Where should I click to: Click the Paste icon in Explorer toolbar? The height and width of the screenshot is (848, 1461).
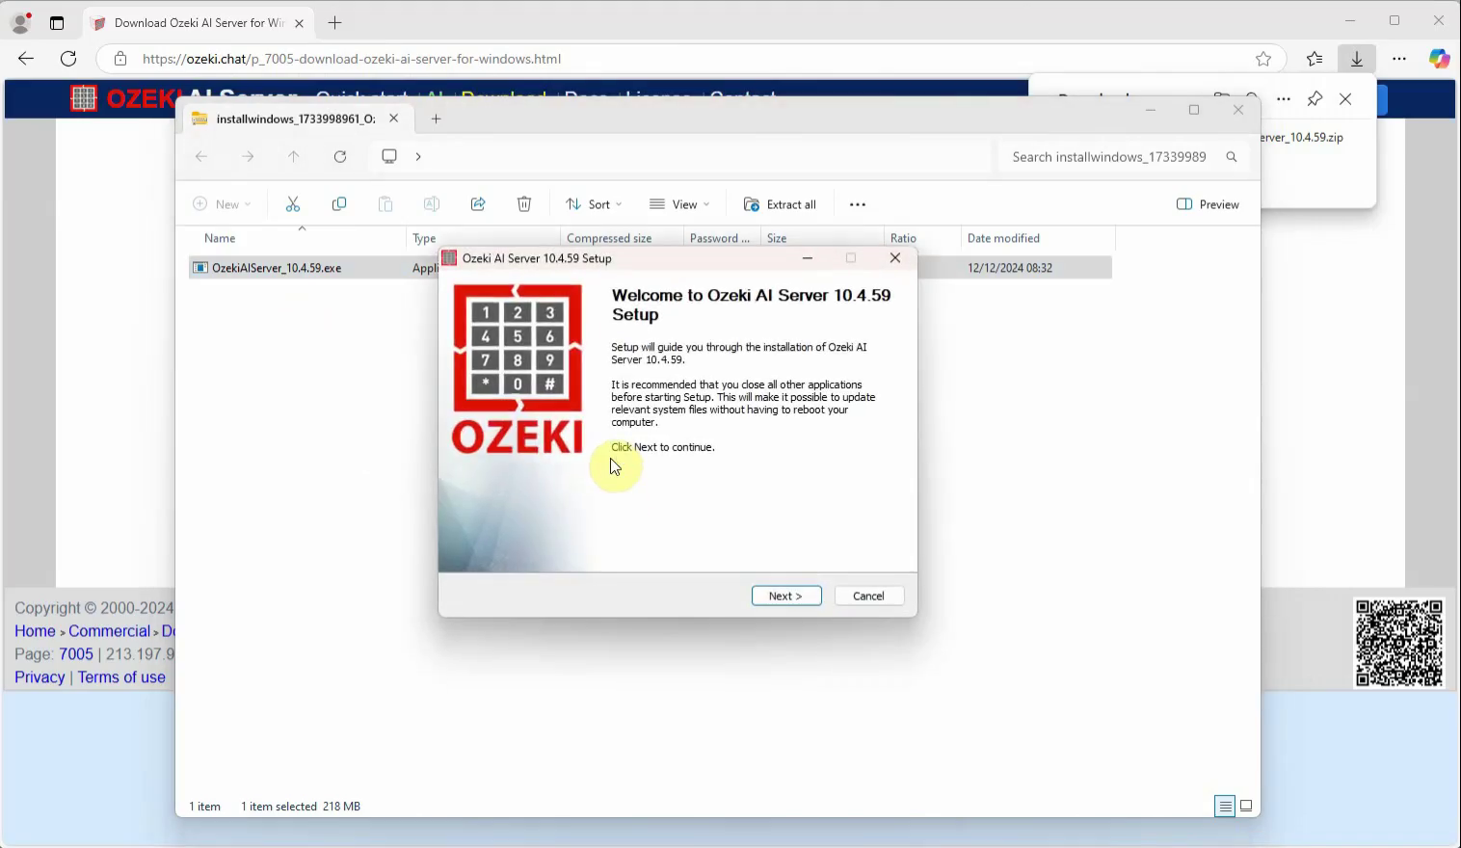pyautogui.click(x=385, y=204)
